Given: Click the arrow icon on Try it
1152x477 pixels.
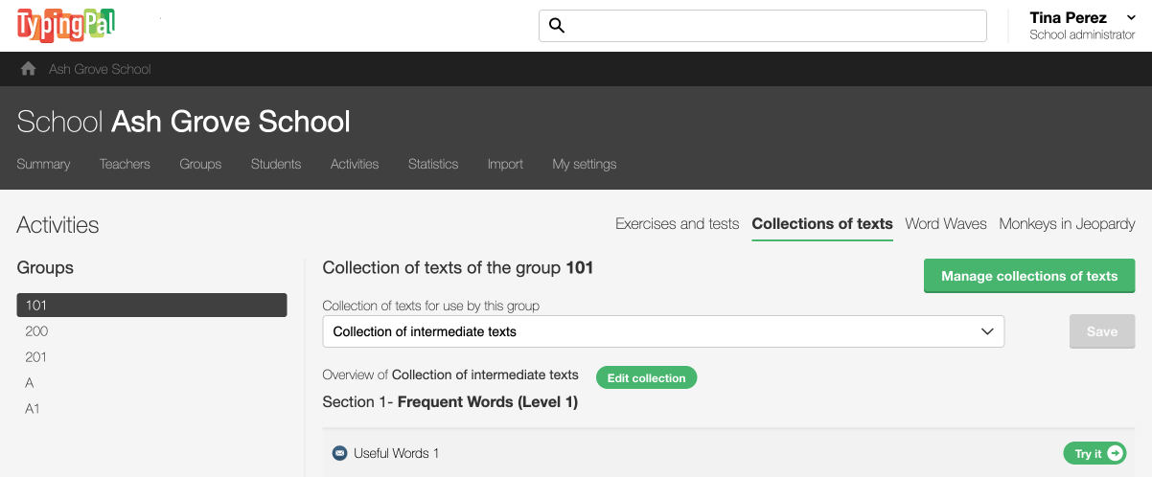Looking at the screenshot, I should point(1115,453).
